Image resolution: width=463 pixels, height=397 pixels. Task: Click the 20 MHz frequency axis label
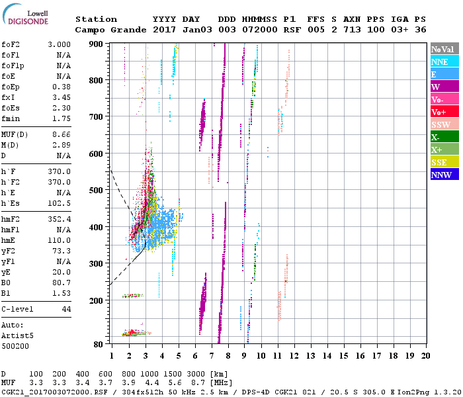pos(426,356)
